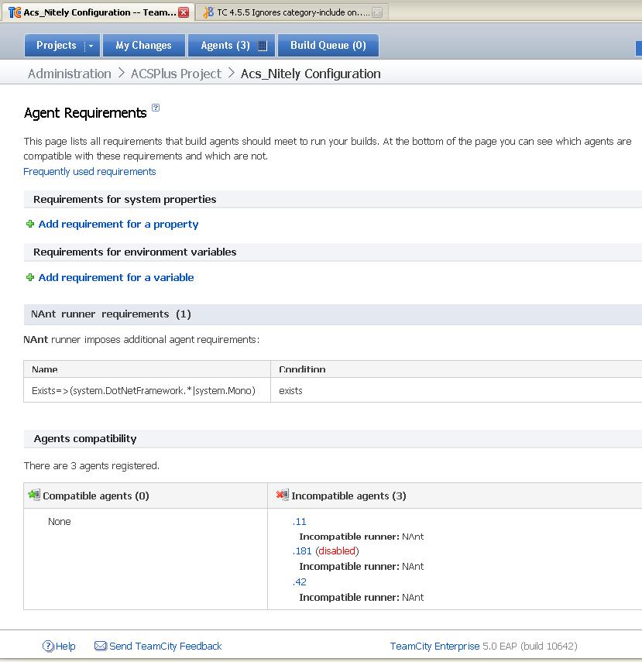Click 'There are 3 agents registered.' text
642x662 pixels.
91,465
